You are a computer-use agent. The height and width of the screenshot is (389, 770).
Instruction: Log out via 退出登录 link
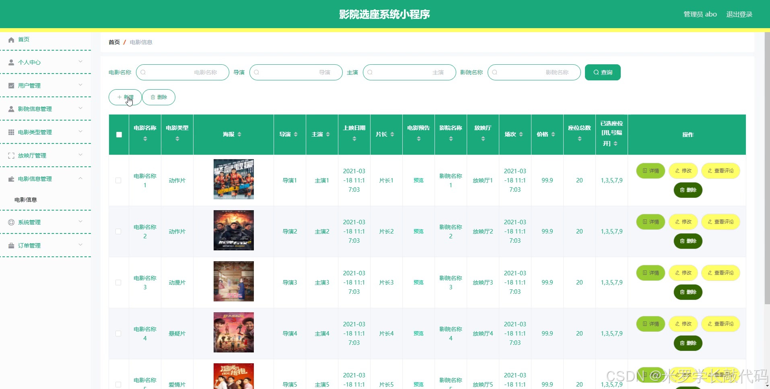739,14
